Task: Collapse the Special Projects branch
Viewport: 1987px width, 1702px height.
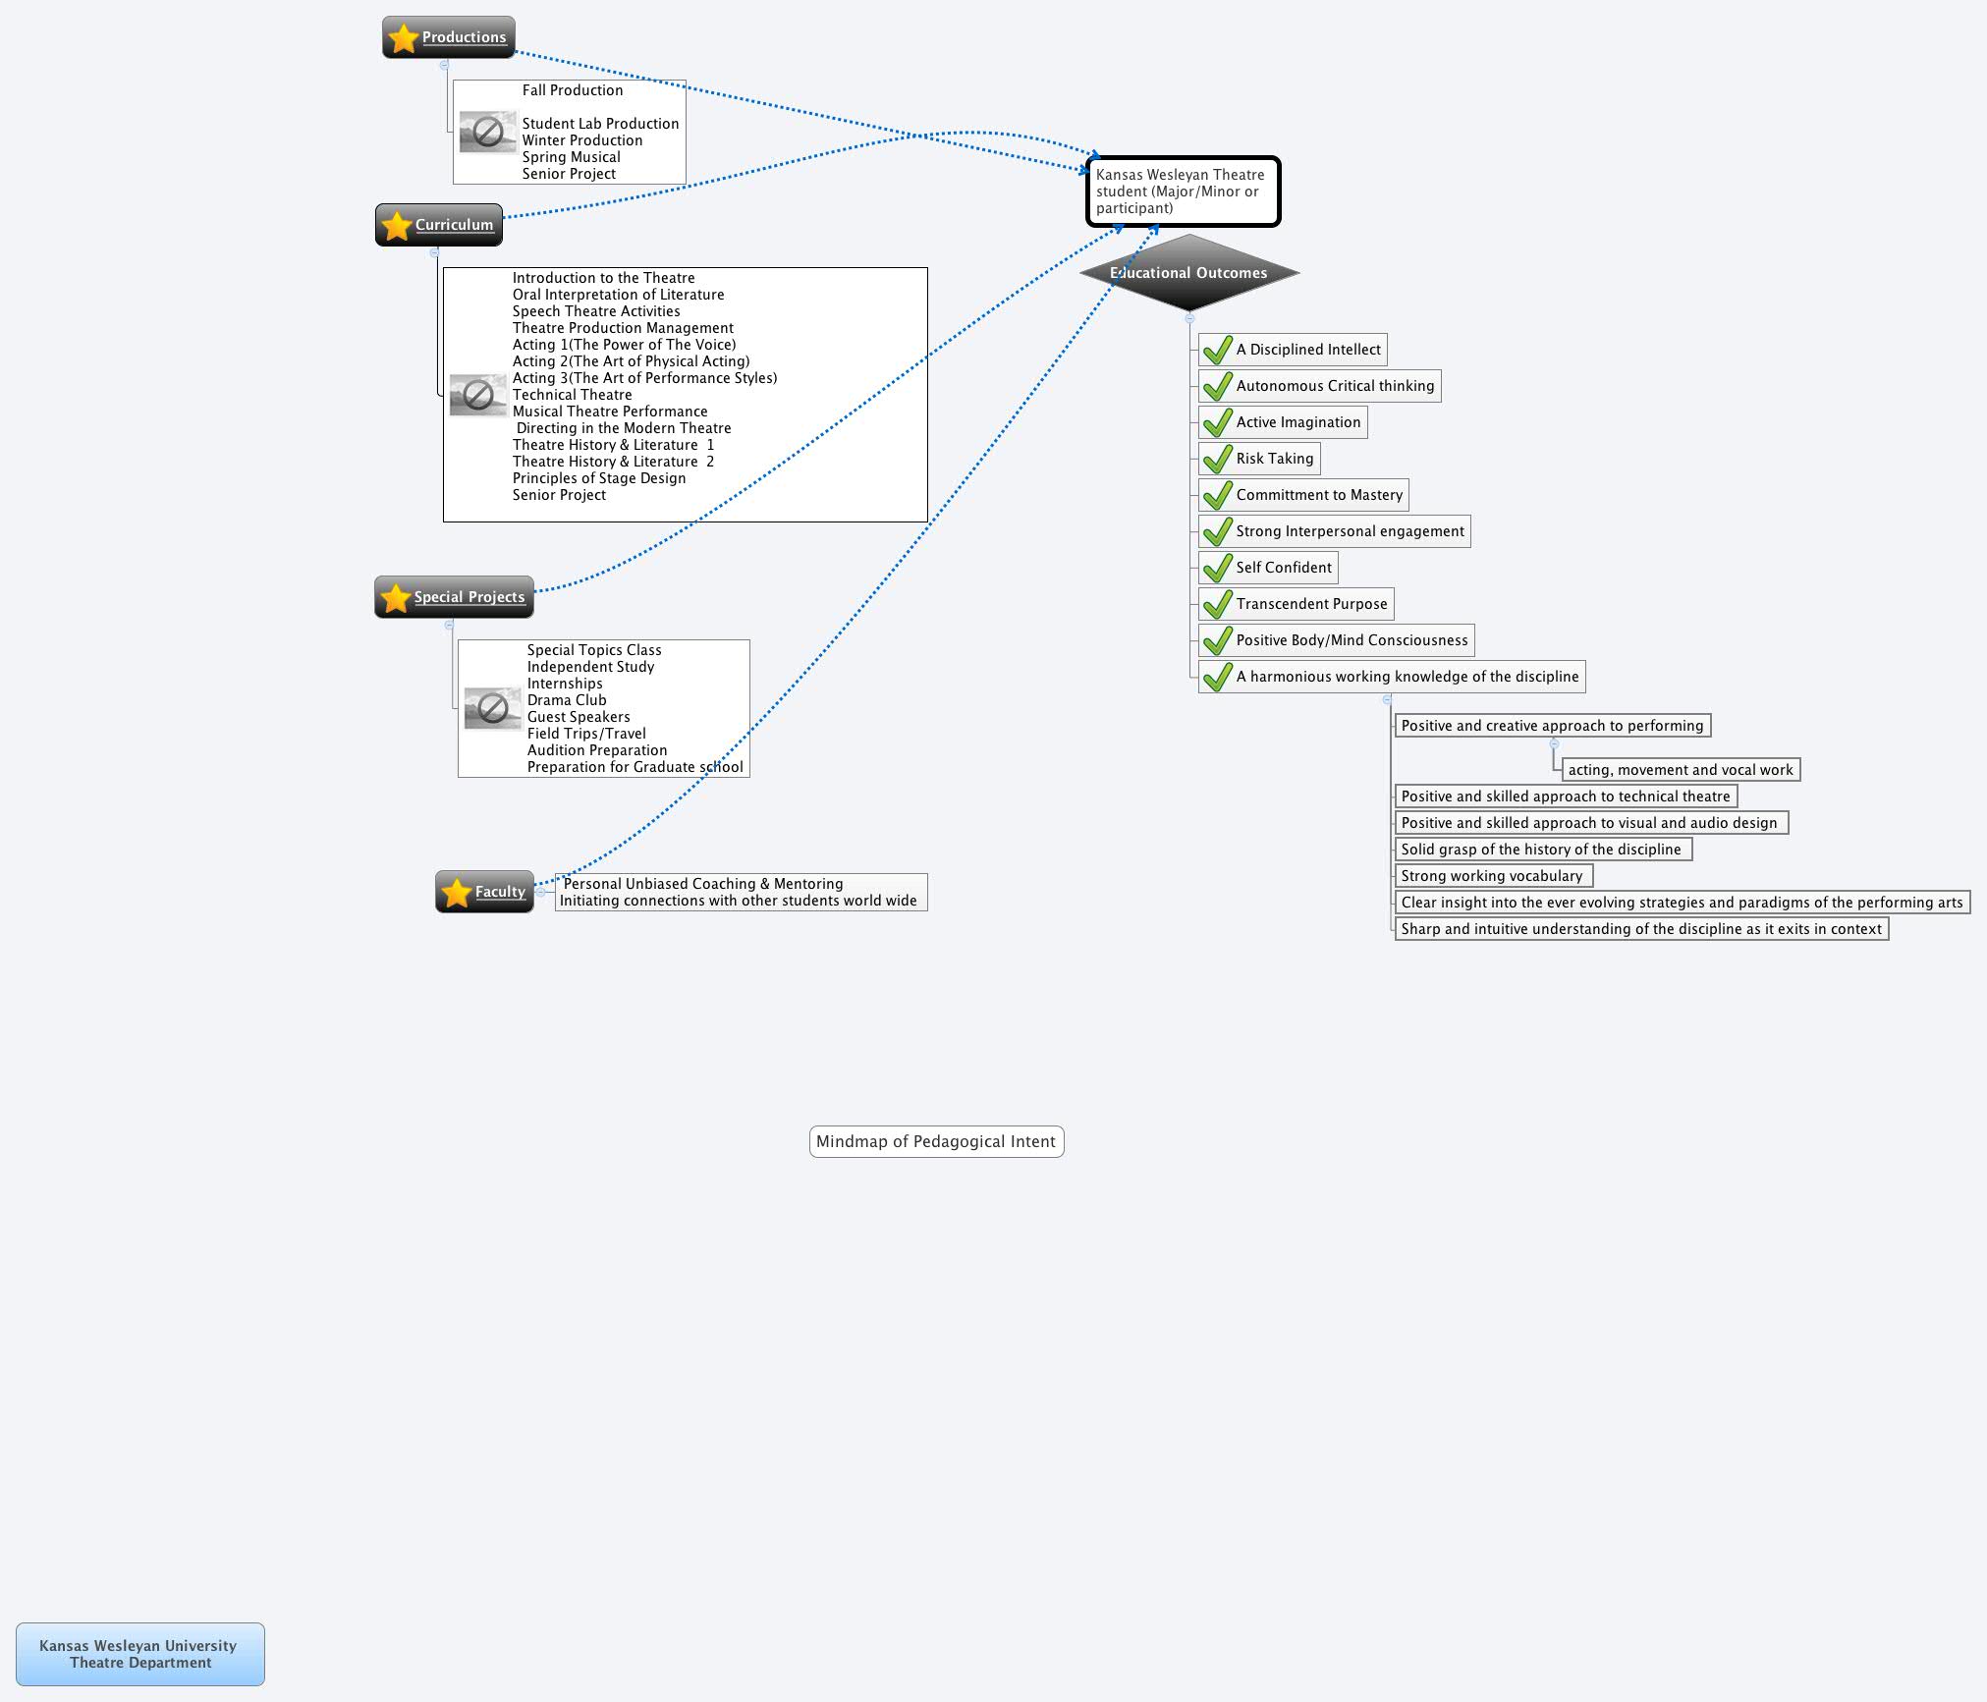Action: pyautogui.click(x=449, y=625)
